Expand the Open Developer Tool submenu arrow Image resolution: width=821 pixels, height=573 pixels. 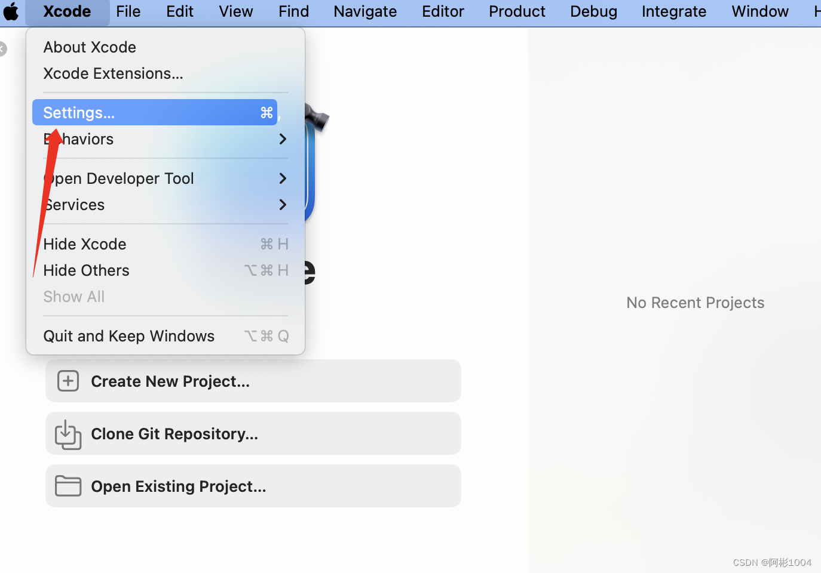283,178
